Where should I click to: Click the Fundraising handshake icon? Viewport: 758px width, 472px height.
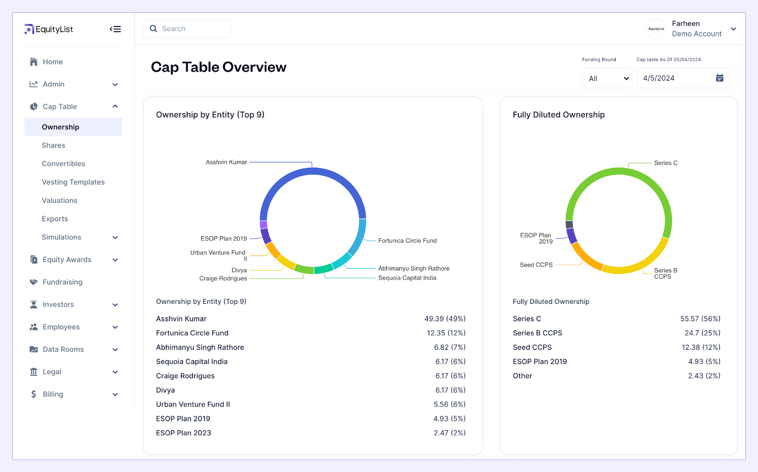pyautogui.click(x=33, y=282)
